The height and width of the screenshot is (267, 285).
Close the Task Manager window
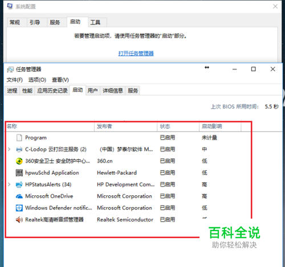pyautogui.click(x=273, y=69)
